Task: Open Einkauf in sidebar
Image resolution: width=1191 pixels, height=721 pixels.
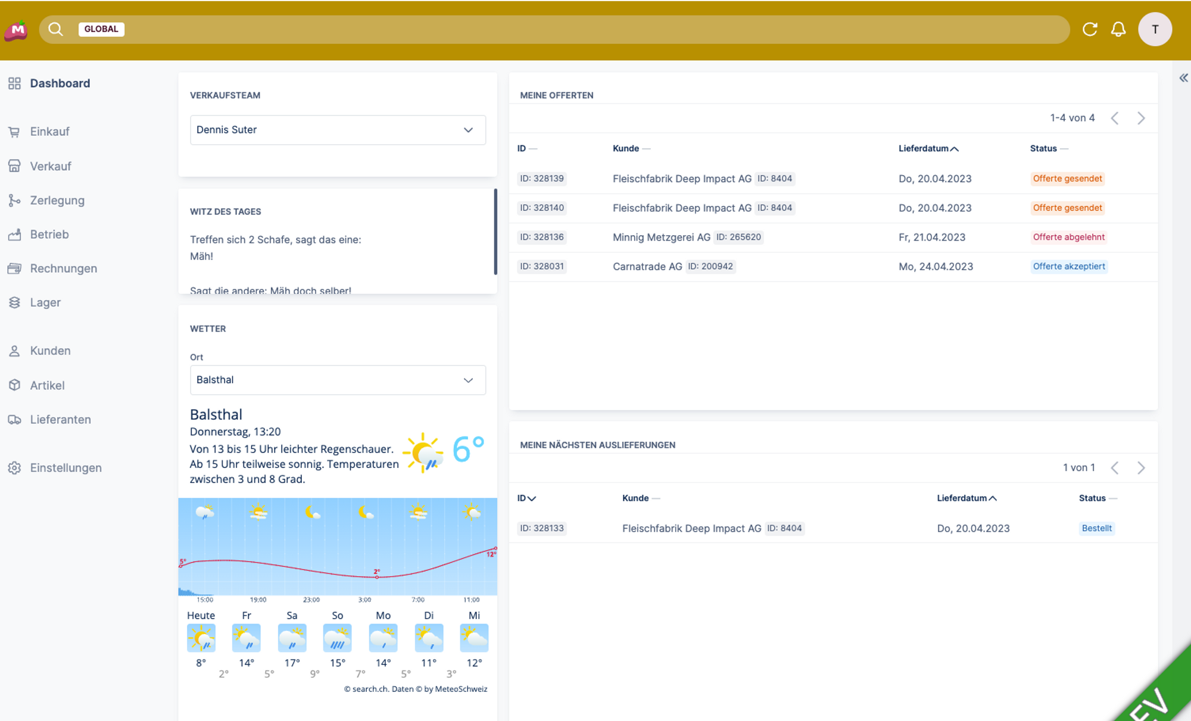Action: (49, 132)
